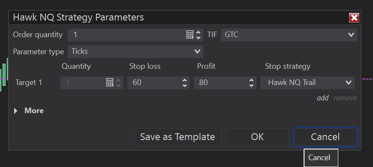Click the Target 1 quantity calculator icon
This screenshot has width=373, height=167.
coord(110,82)
